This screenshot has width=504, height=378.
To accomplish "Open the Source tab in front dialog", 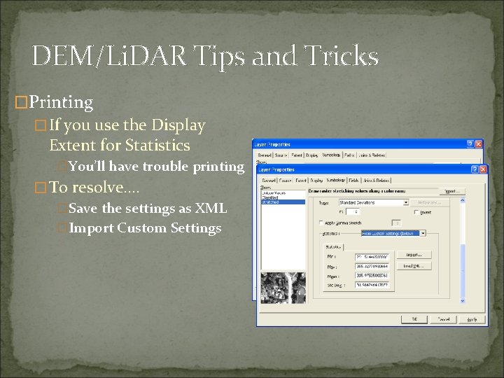I will pyautogui.click(x=285, y=181).
